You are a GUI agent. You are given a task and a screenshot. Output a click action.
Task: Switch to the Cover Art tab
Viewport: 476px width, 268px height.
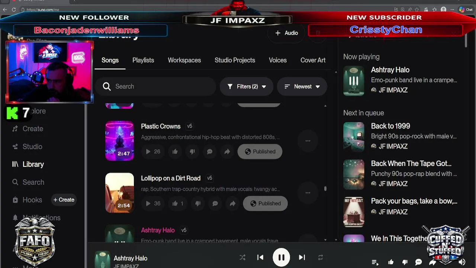click(313, 60)
